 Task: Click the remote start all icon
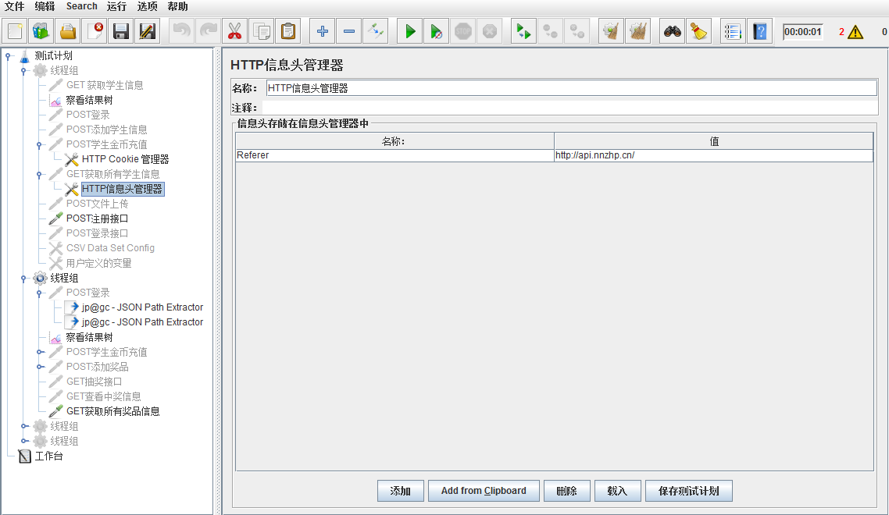point(523,31)
